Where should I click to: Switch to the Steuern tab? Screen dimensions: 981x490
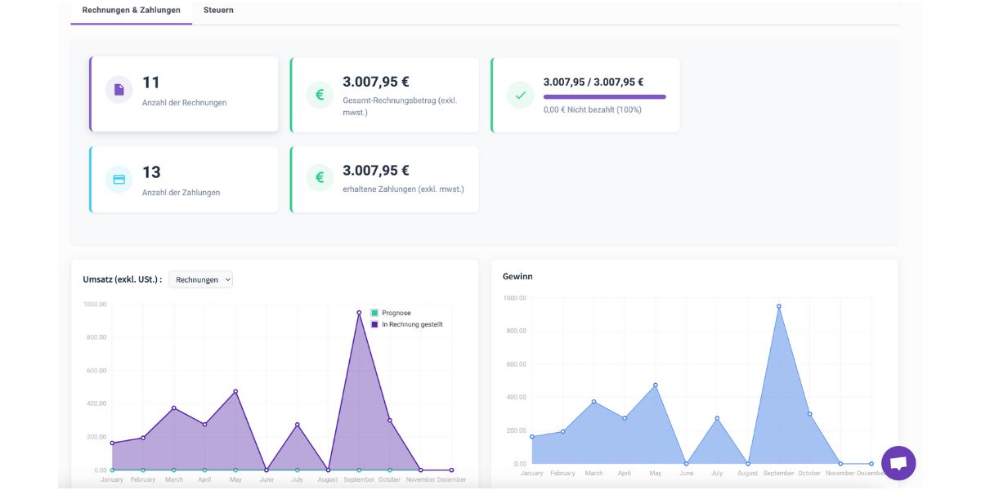(x=218, y=10)
